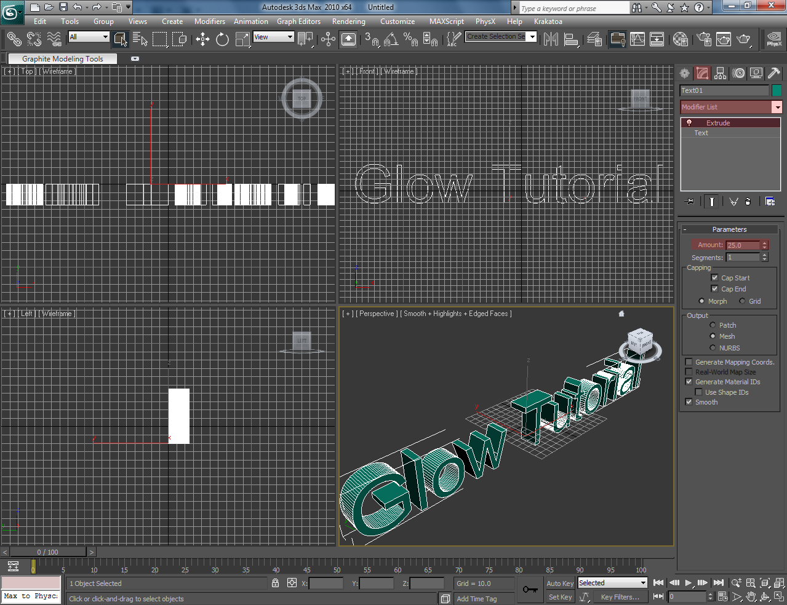
Task: Switch to the Create panel icon
Action: 684,73
